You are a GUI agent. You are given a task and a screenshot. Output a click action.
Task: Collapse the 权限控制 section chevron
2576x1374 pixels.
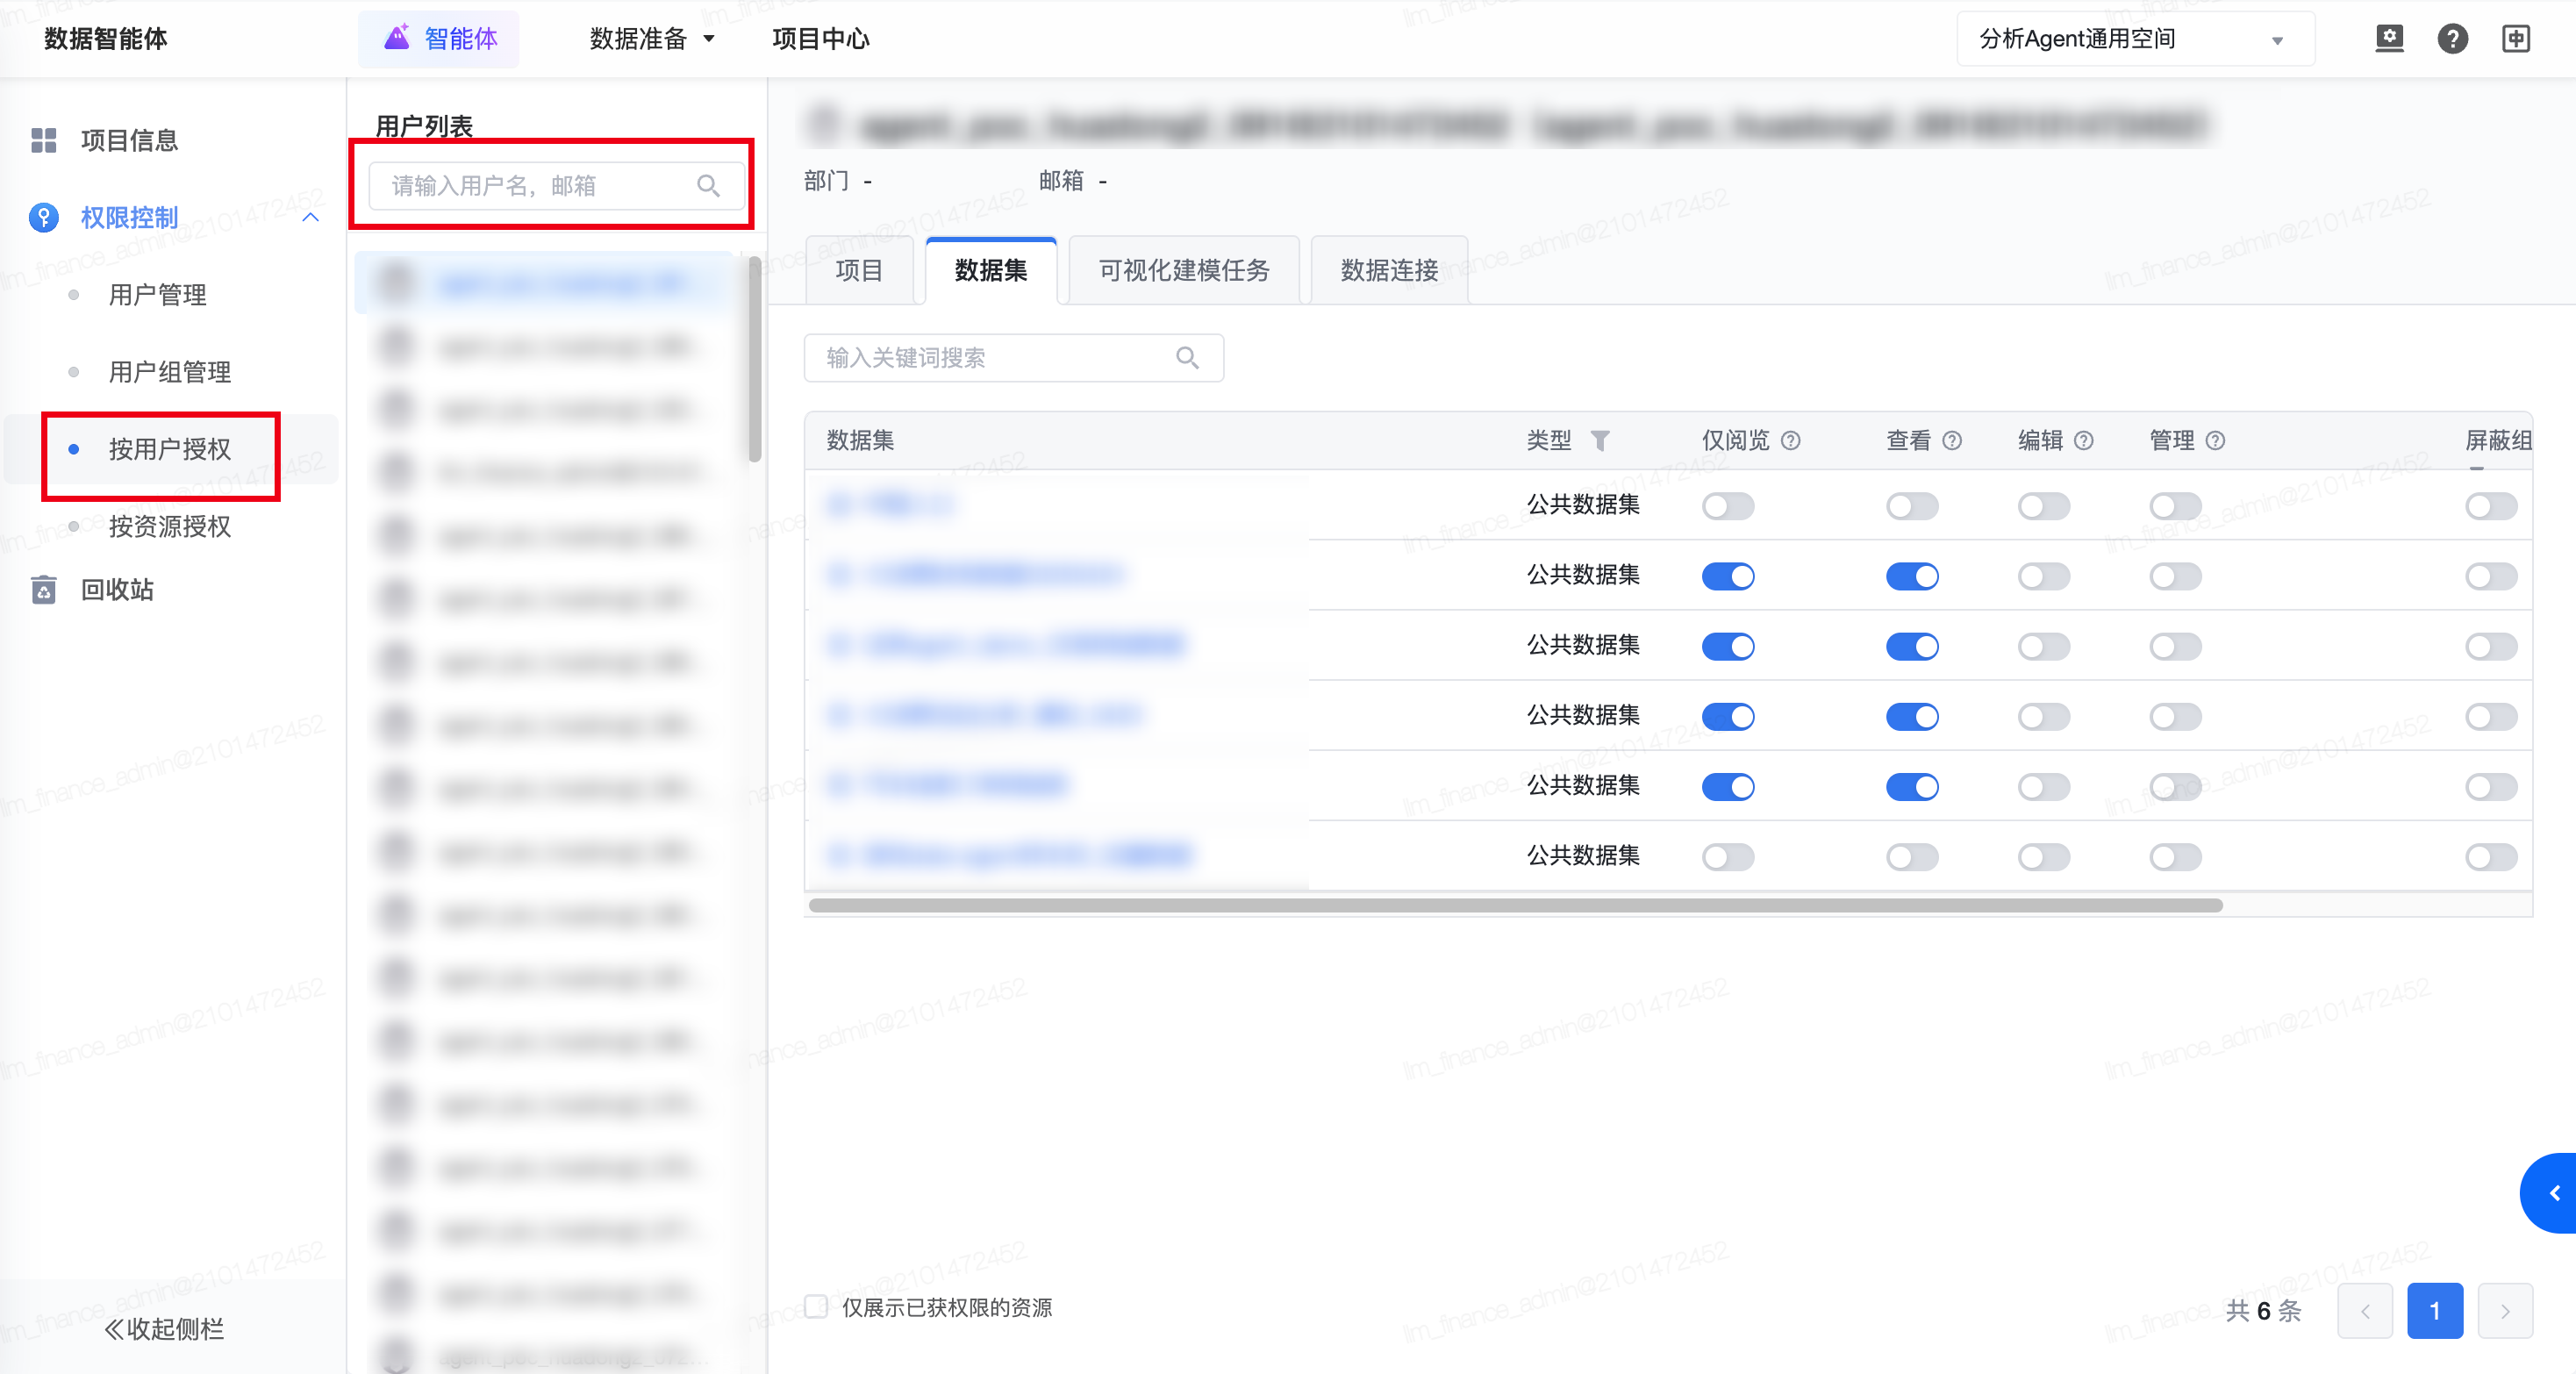(311, 217)
